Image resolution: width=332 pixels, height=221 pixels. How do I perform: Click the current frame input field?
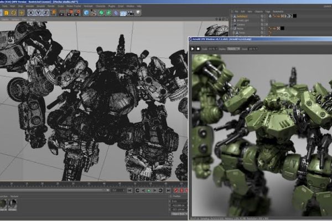(118, 191)
